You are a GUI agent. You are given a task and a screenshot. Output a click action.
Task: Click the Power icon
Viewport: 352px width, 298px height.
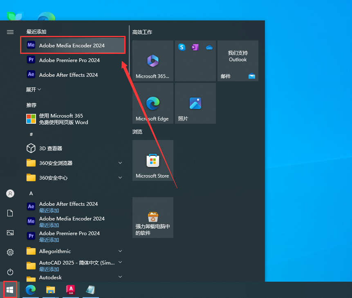pos(10,272)
